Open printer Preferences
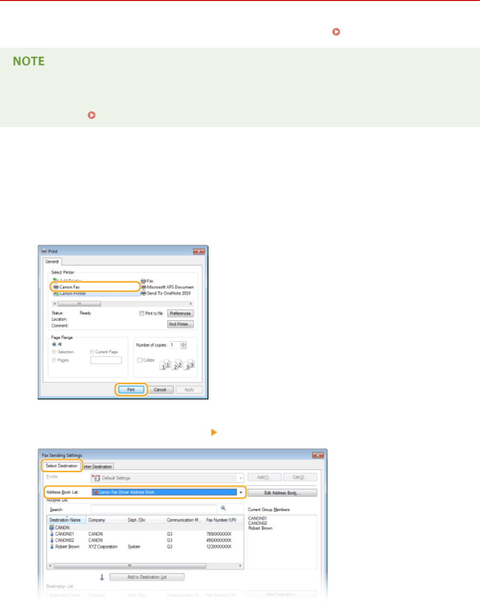 click(x=180, y=314)
